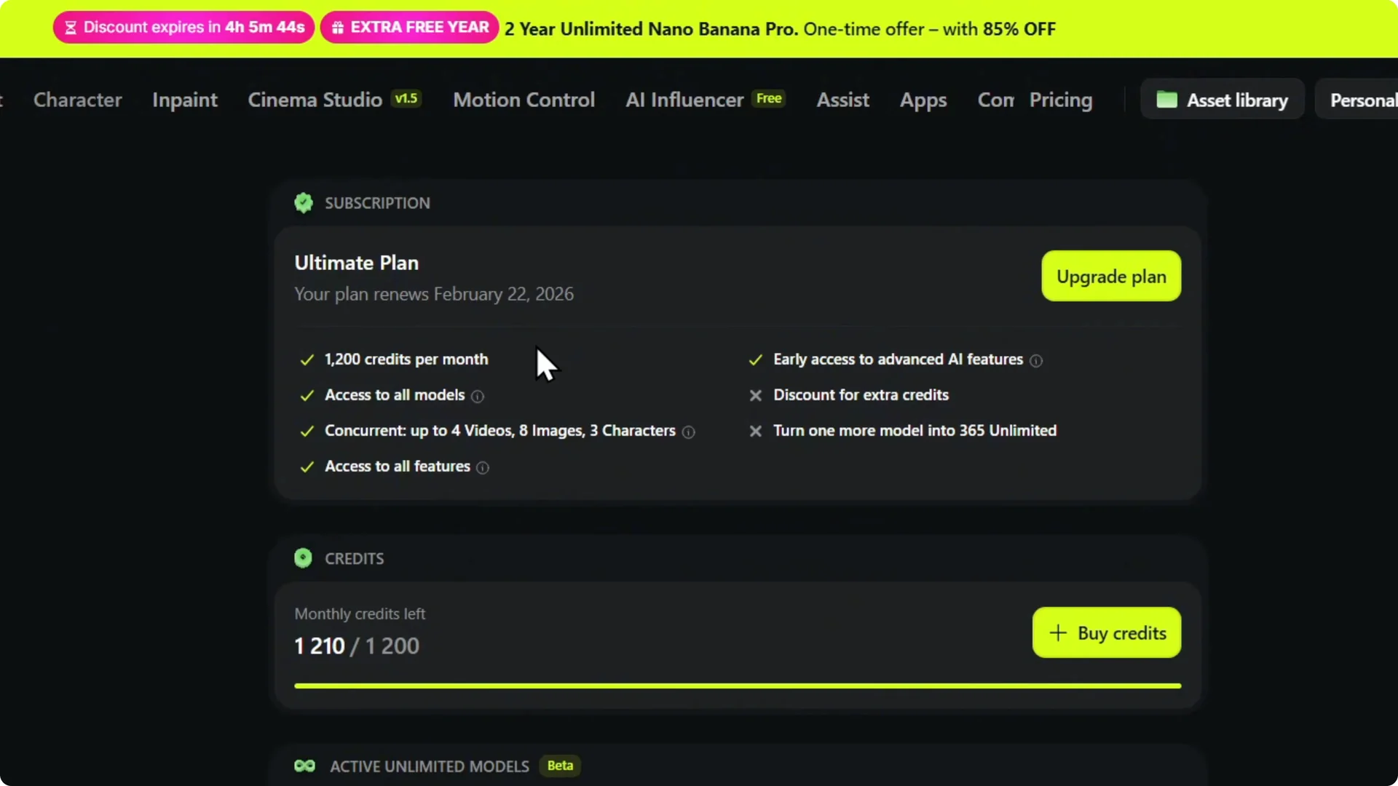
Task: Click the hourglass icon in the discount banner
Action: [71, 27]
